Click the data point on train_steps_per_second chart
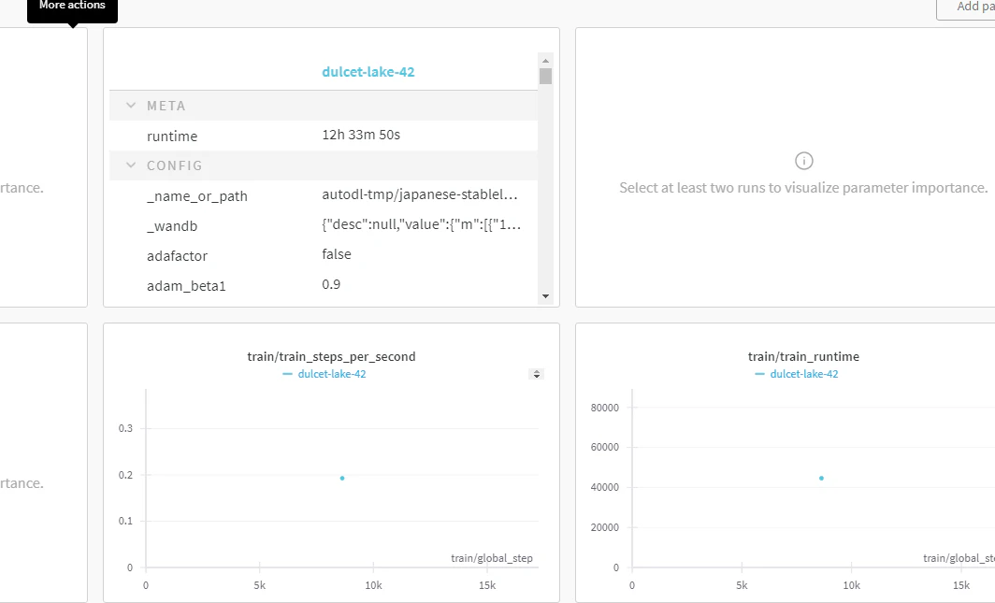 click(342, 478)
